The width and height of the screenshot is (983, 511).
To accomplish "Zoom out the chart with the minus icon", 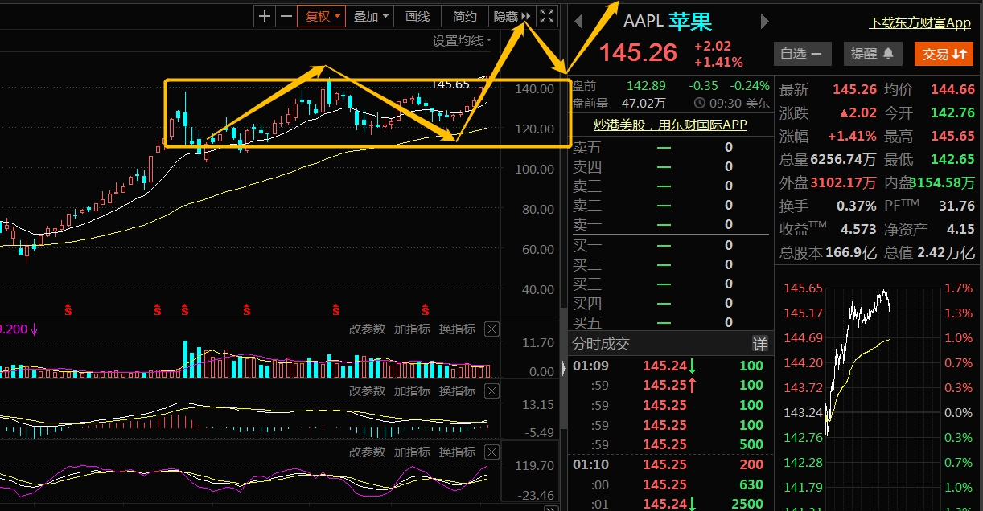I will [286, 16].
